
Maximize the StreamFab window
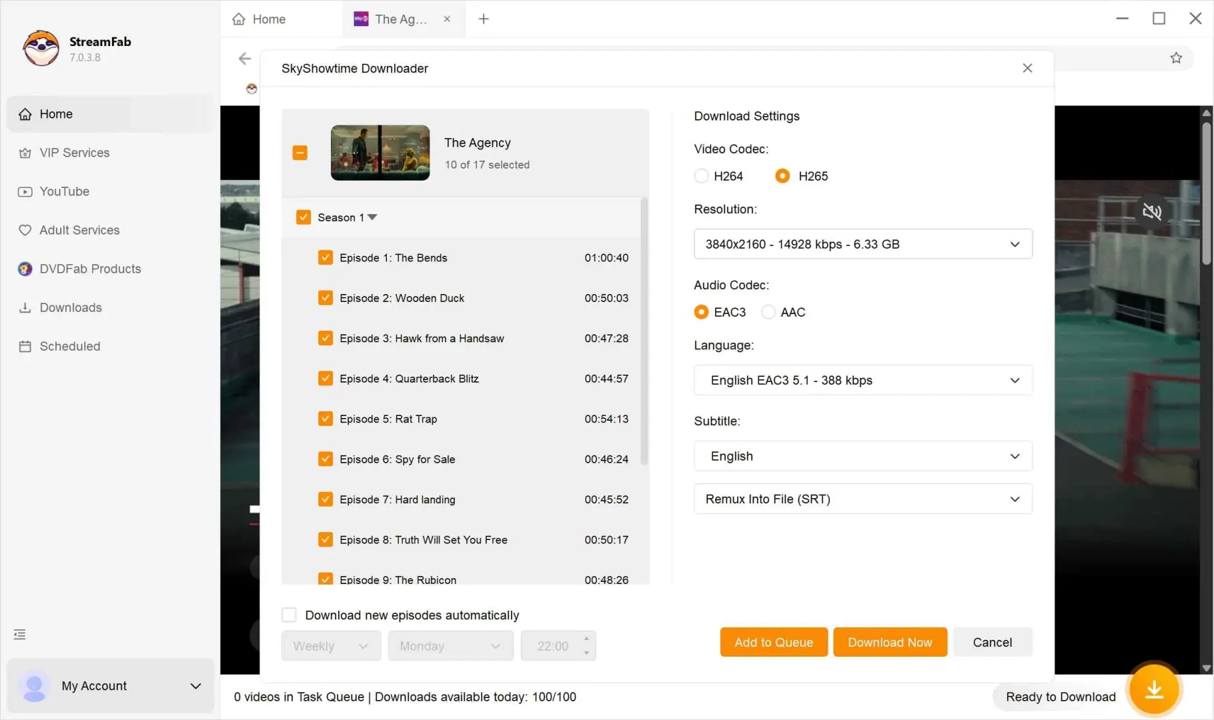[1159, 19]
